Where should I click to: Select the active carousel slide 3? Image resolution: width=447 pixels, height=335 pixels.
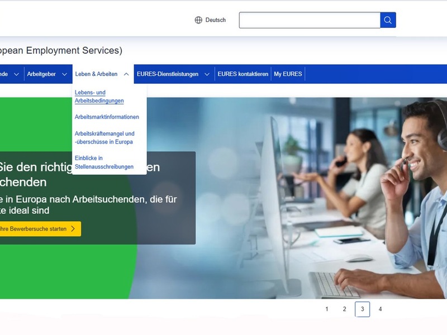(x=362, y=309)
